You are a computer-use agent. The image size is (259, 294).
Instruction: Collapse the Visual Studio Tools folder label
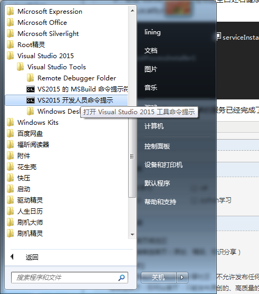click(x=56, y=67)
